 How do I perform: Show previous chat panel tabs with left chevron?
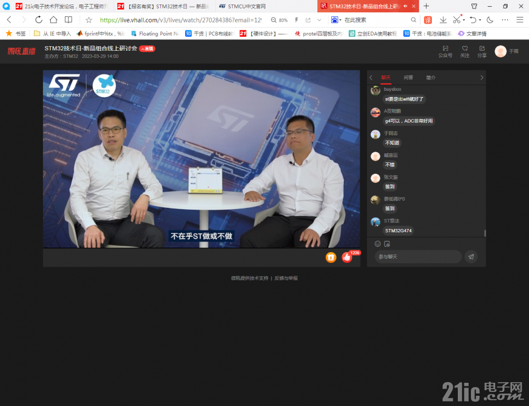371,77
